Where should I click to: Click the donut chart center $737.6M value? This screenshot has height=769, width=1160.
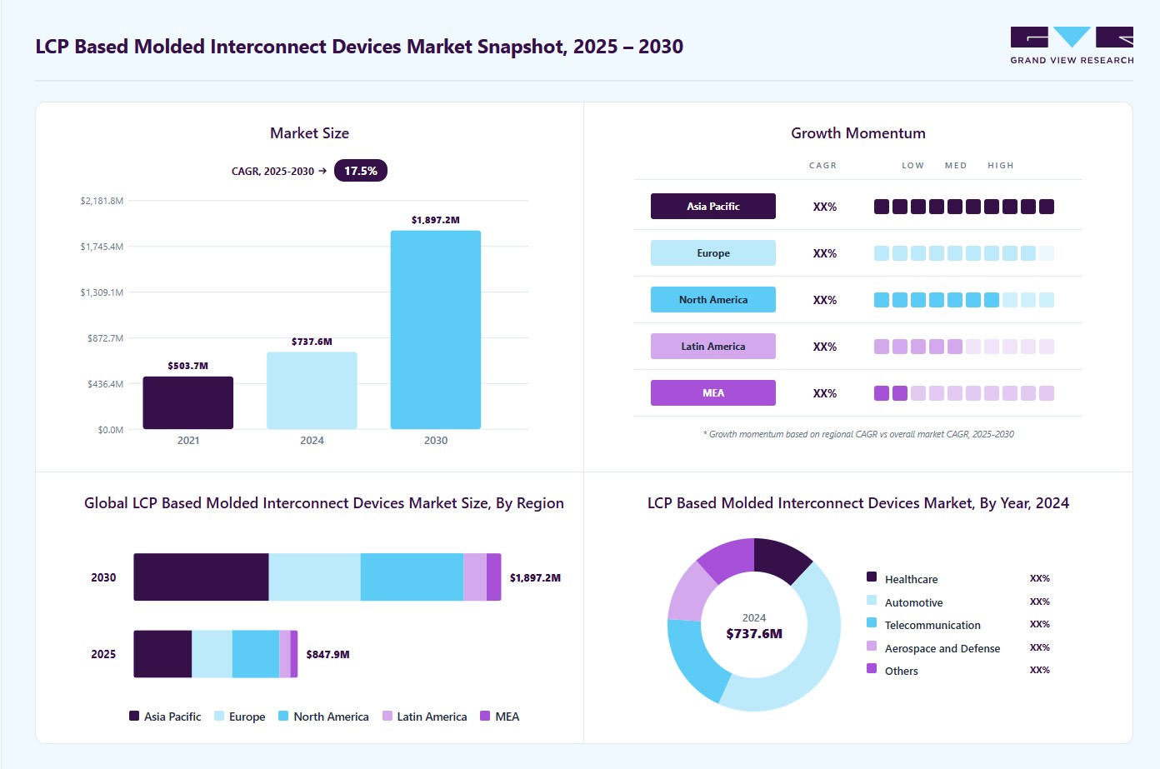point(754,634)
